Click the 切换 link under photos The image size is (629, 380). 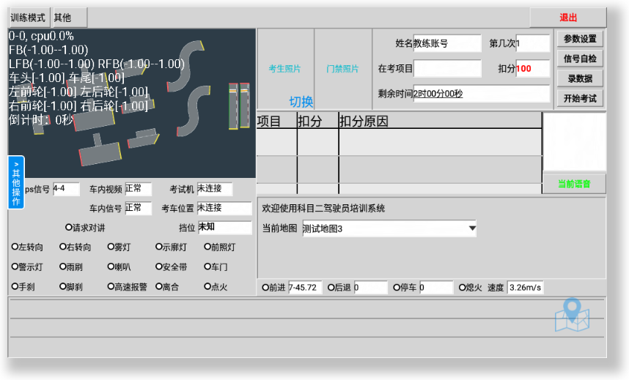(301, 102)
